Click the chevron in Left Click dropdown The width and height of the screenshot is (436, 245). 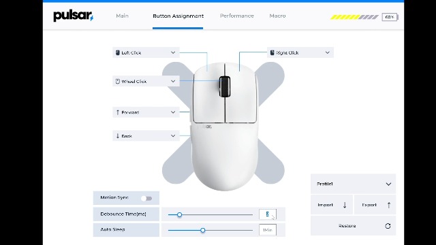173,52
